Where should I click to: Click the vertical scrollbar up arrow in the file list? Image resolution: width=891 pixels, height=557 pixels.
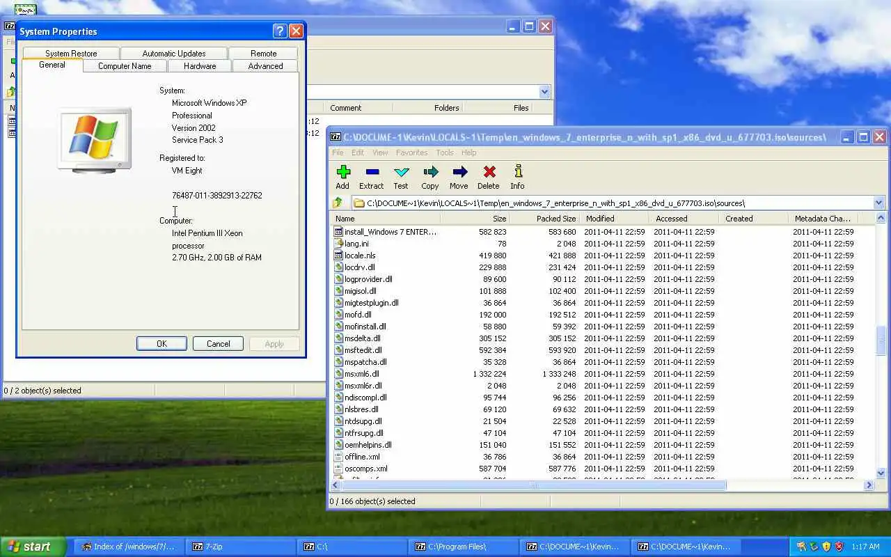[881, 219]
